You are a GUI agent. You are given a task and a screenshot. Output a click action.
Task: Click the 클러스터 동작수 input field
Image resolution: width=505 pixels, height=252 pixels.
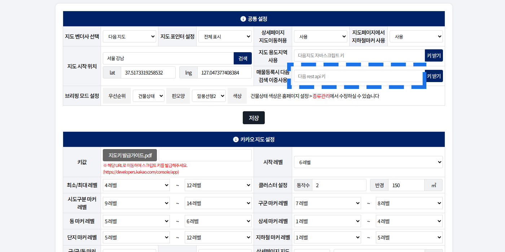[x=339, y=185]
